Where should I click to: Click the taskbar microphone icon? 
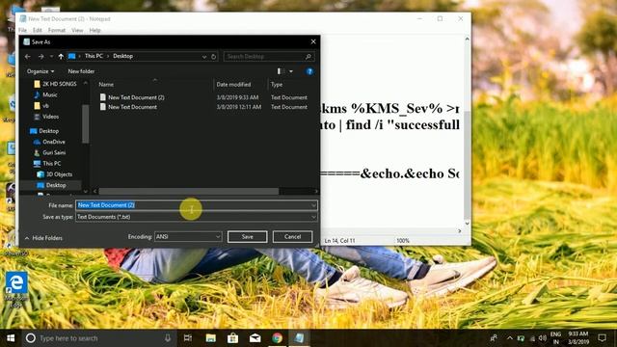(168, 338)
